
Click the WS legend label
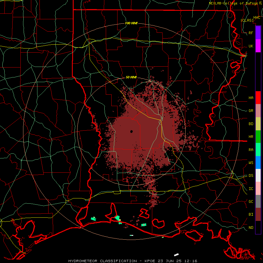coord(251,162)
